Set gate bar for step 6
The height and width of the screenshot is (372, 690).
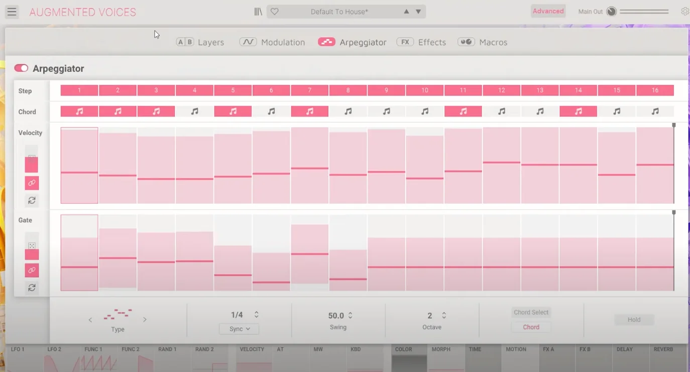[271, 253]
